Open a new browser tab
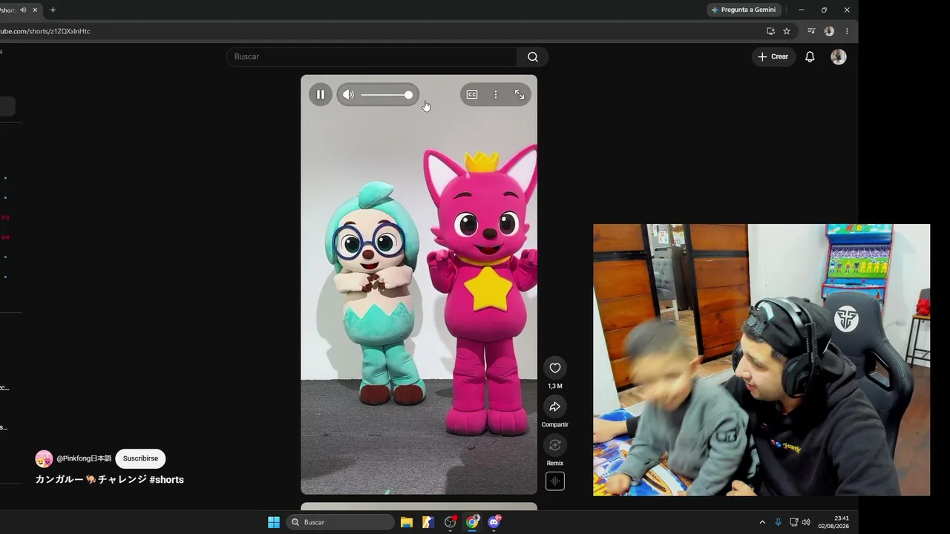The width and height of the screenshot is (950, 534). [x=53, y=10]
